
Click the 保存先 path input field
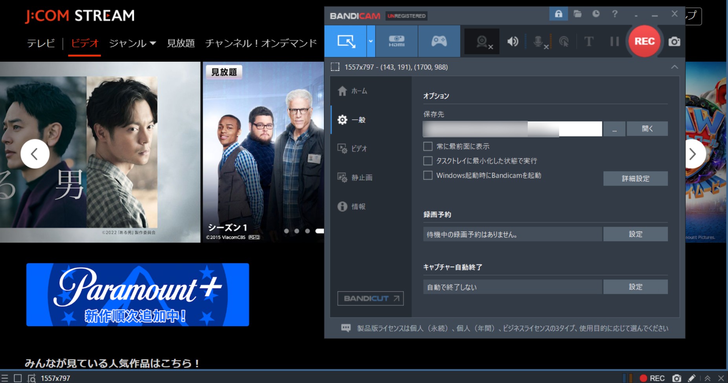pos(512,129)
